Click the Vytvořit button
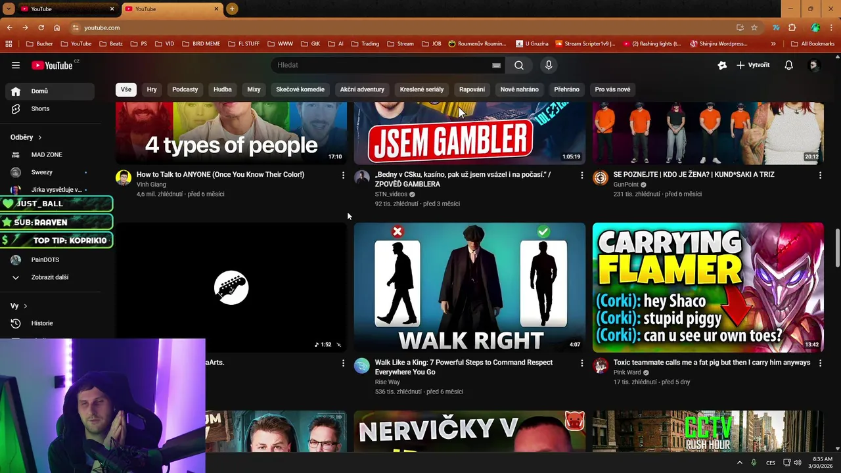This screenshot has width=841, height=473. [x=753, y=65]
